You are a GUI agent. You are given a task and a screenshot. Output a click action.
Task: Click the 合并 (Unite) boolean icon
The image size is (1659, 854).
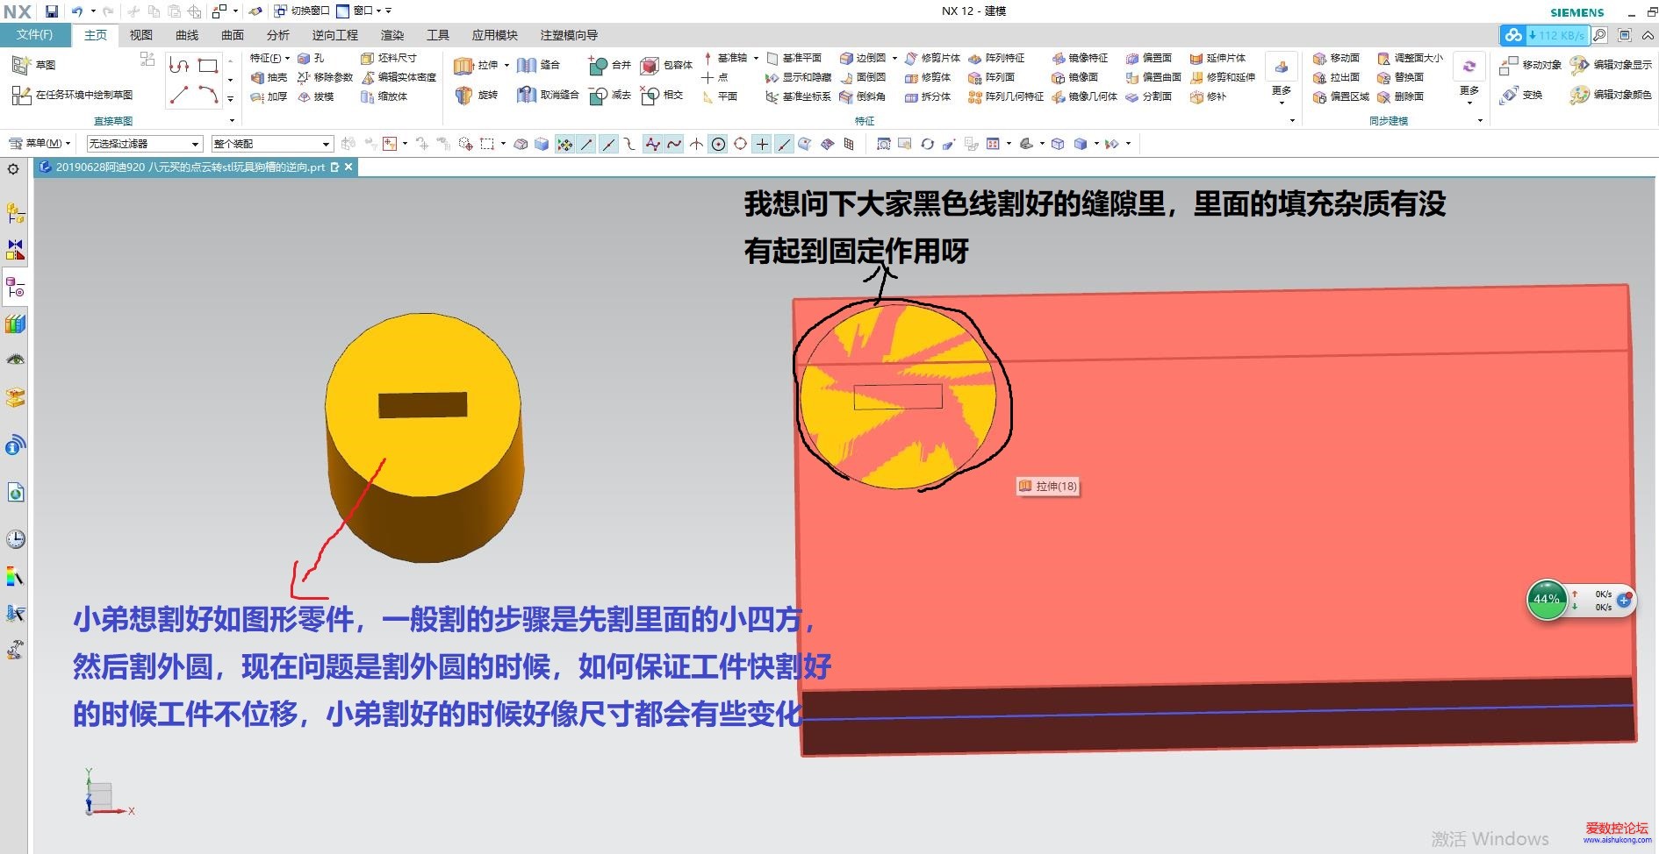pyautogui.click(x=598, y=66)
